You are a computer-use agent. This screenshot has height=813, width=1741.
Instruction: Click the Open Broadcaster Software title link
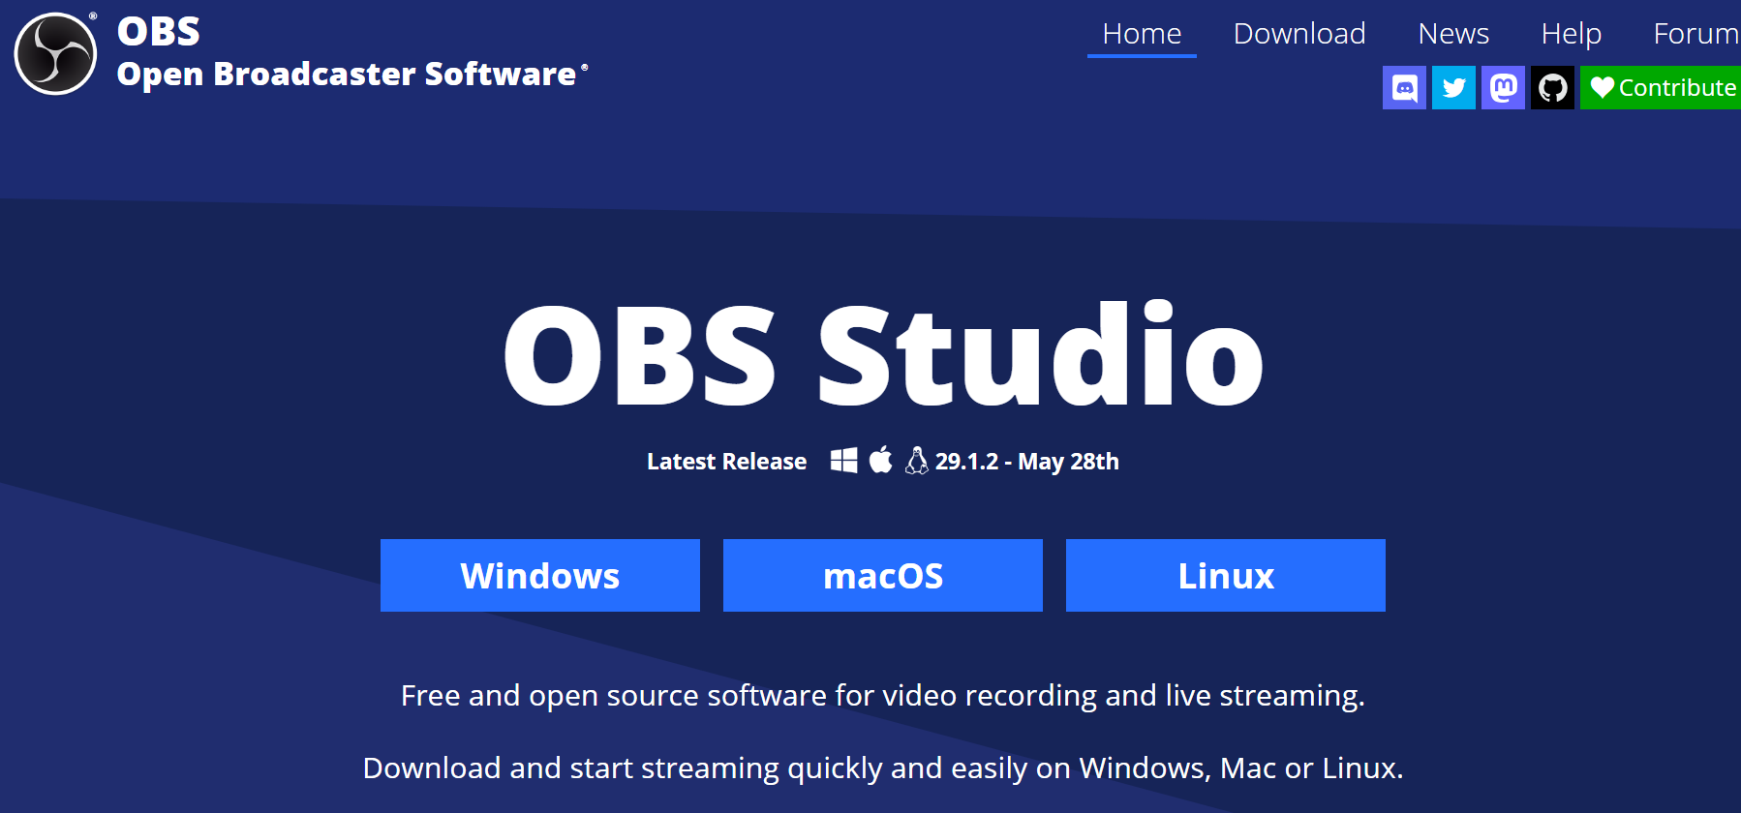coord(347,75)
